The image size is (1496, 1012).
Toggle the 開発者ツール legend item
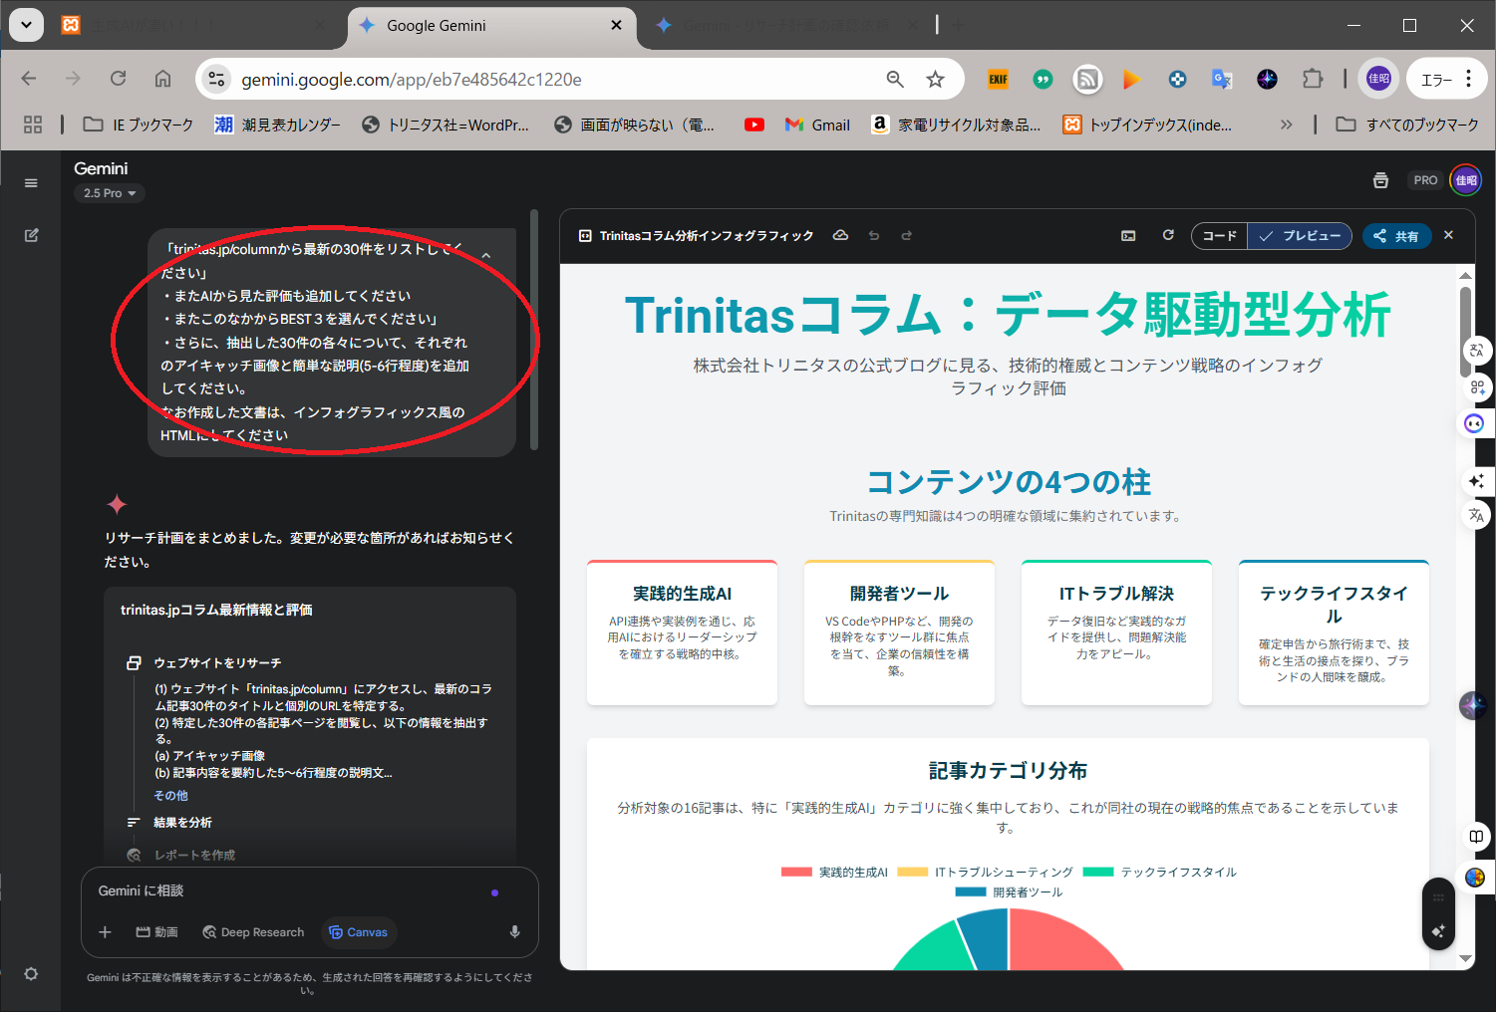[x=1009, y=892]
